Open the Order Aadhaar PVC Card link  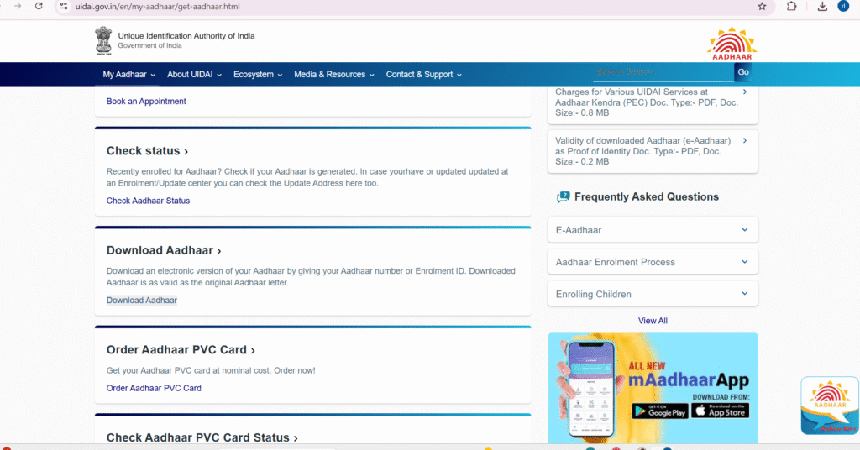pyautogui.click(x=154, y=388)
